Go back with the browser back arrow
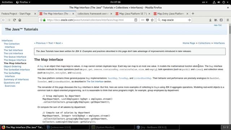This screenshot has width=231, height=130. [x=4, y=20]
